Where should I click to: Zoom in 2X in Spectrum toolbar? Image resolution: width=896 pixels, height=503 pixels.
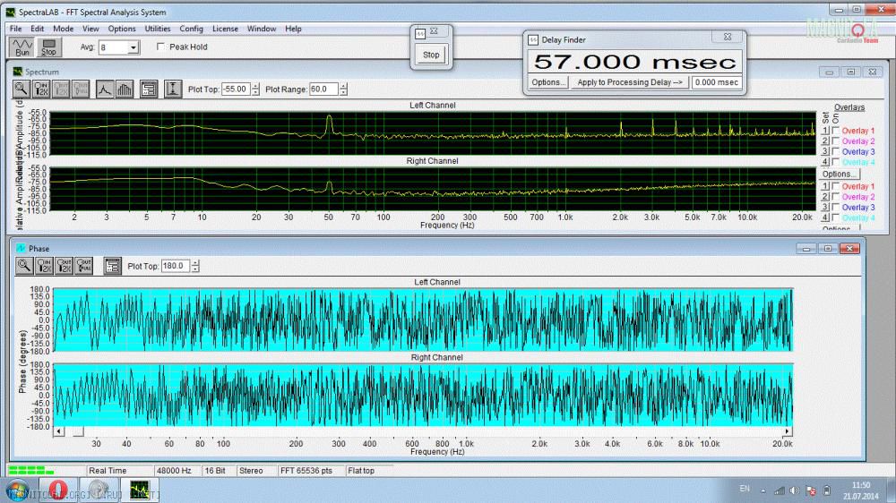point(41,90)
